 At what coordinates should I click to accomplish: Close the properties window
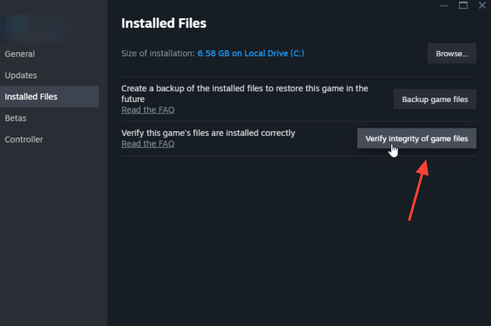pyautogui.click(x=482, y=5)
